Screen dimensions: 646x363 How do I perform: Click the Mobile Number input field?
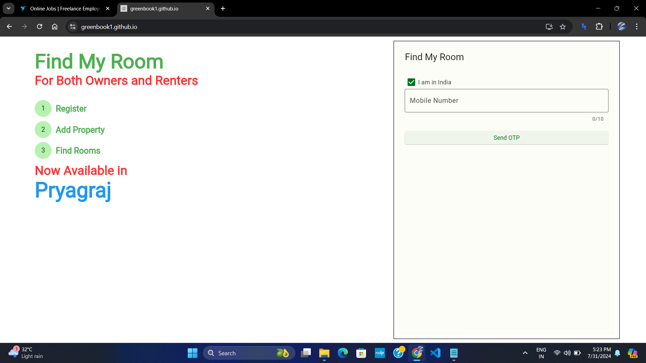tap(506, 100)
